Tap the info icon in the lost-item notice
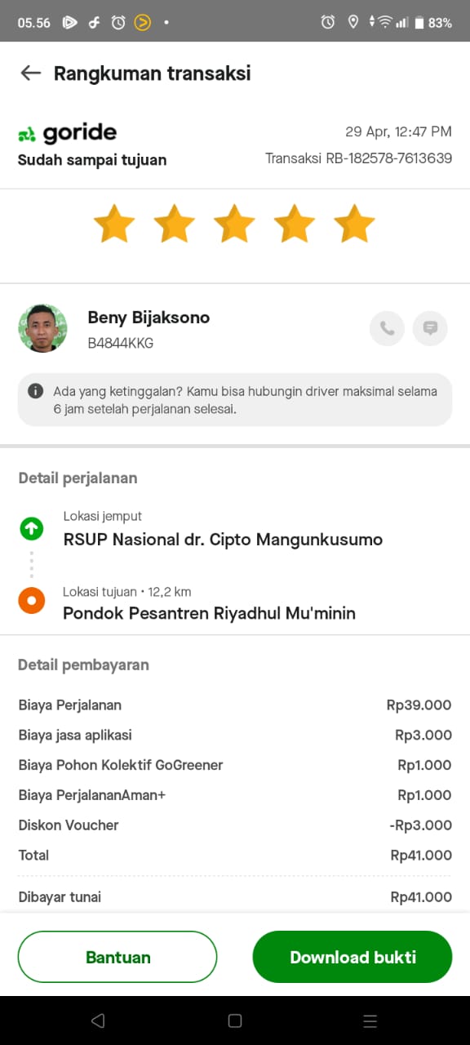 (35, 391)
